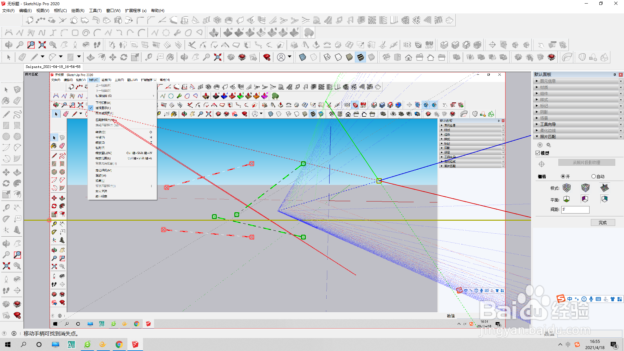624x351 pixels.
Task: Select the red/green 平面 plane option
Action: 566,199
